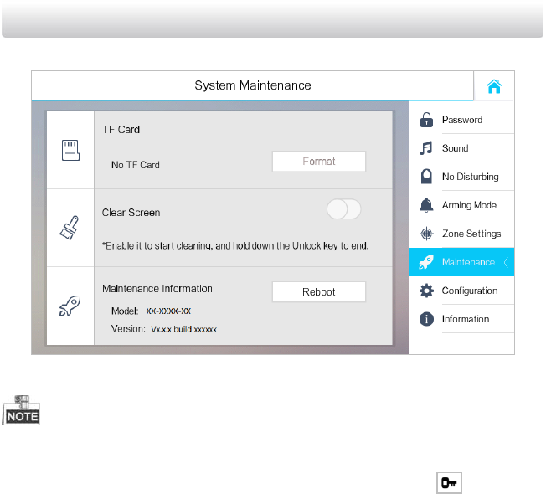Click the Sound music note icon
546x494 pixels.
pyautogui.click(x=426, y=148)
